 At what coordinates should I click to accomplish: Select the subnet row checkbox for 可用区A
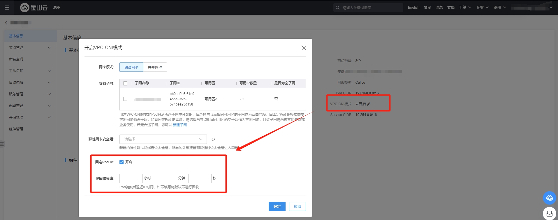125,99
